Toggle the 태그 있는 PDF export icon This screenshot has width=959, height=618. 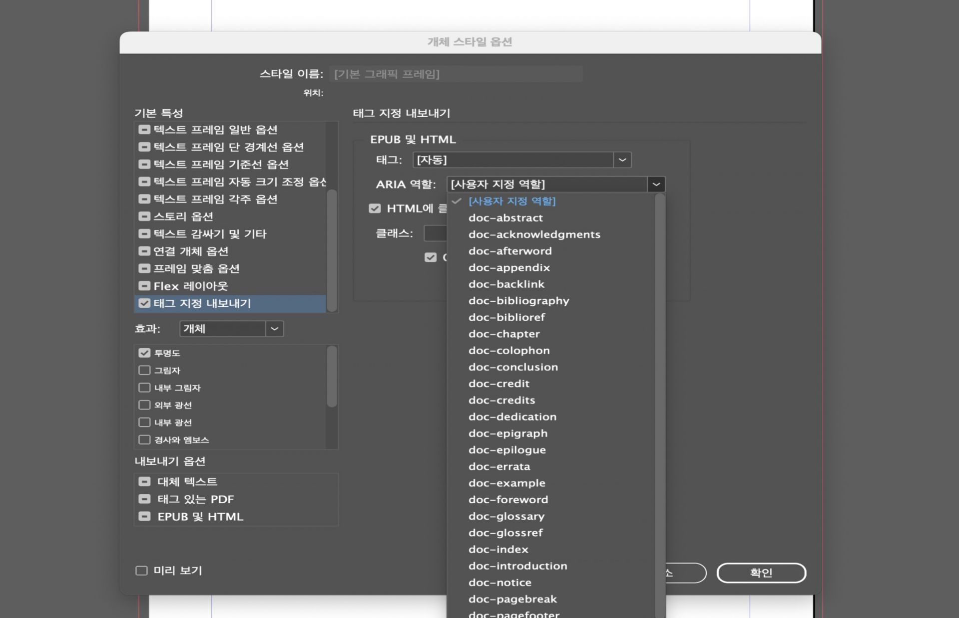coord(144,499)
